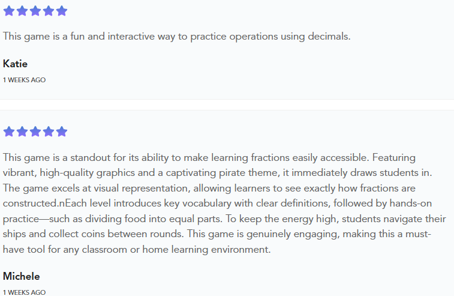454x296 pixels.
Task: Click the timestamp under Katie's name
Action: tap(25, 80)
